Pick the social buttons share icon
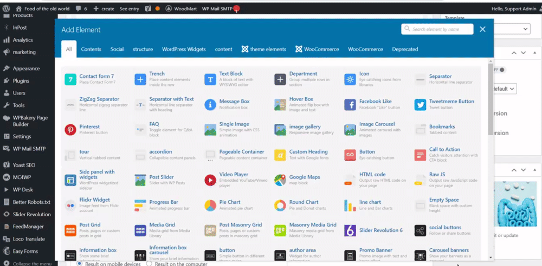542x266 pixels. [x=420, y=230]
